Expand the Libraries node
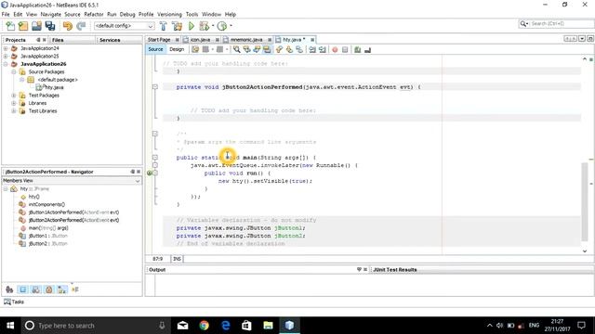 tap(14, 103)
